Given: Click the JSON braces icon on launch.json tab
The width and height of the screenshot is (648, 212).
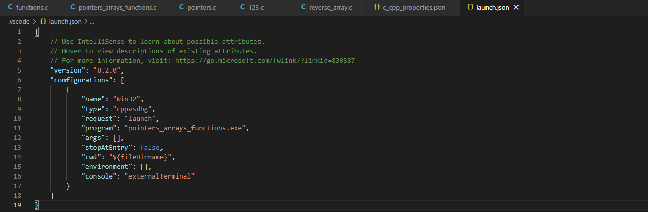Looking at the screenshot, I should 471,8.
